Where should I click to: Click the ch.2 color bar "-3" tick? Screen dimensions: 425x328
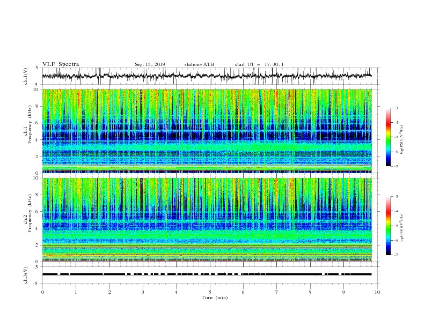[x=396, y=197]
